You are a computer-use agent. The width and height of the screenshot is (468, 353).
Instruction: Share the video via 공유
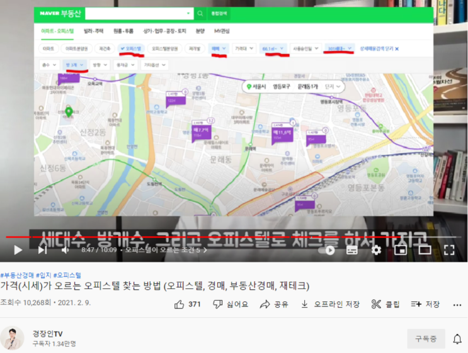[x=274, y=305]
